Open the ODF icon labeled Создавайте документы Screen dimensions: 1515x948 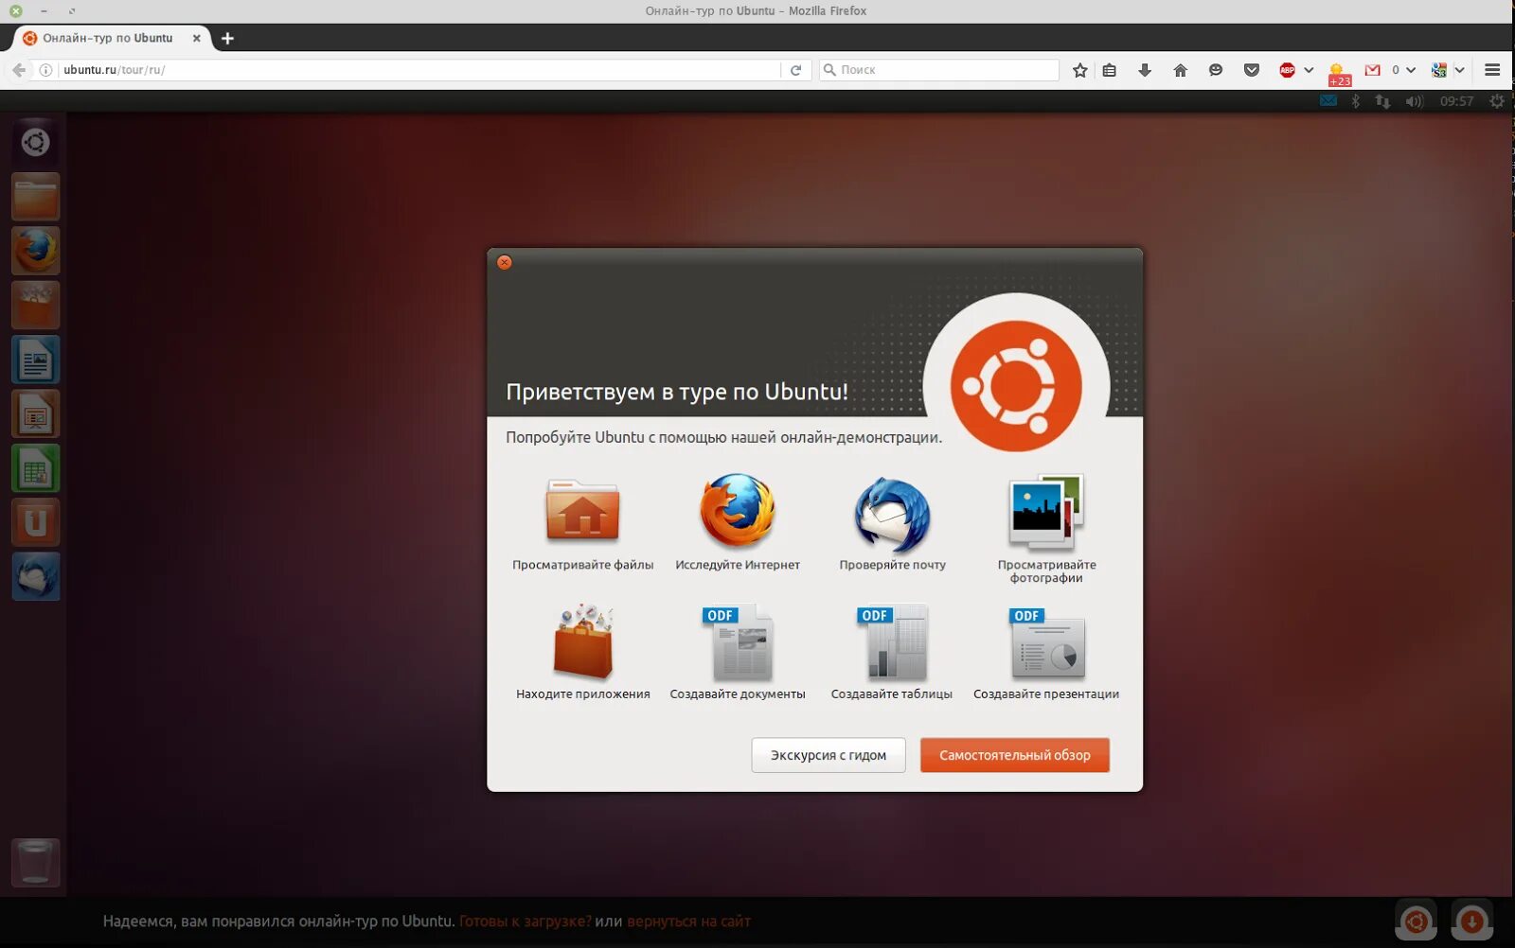(738, 643)
